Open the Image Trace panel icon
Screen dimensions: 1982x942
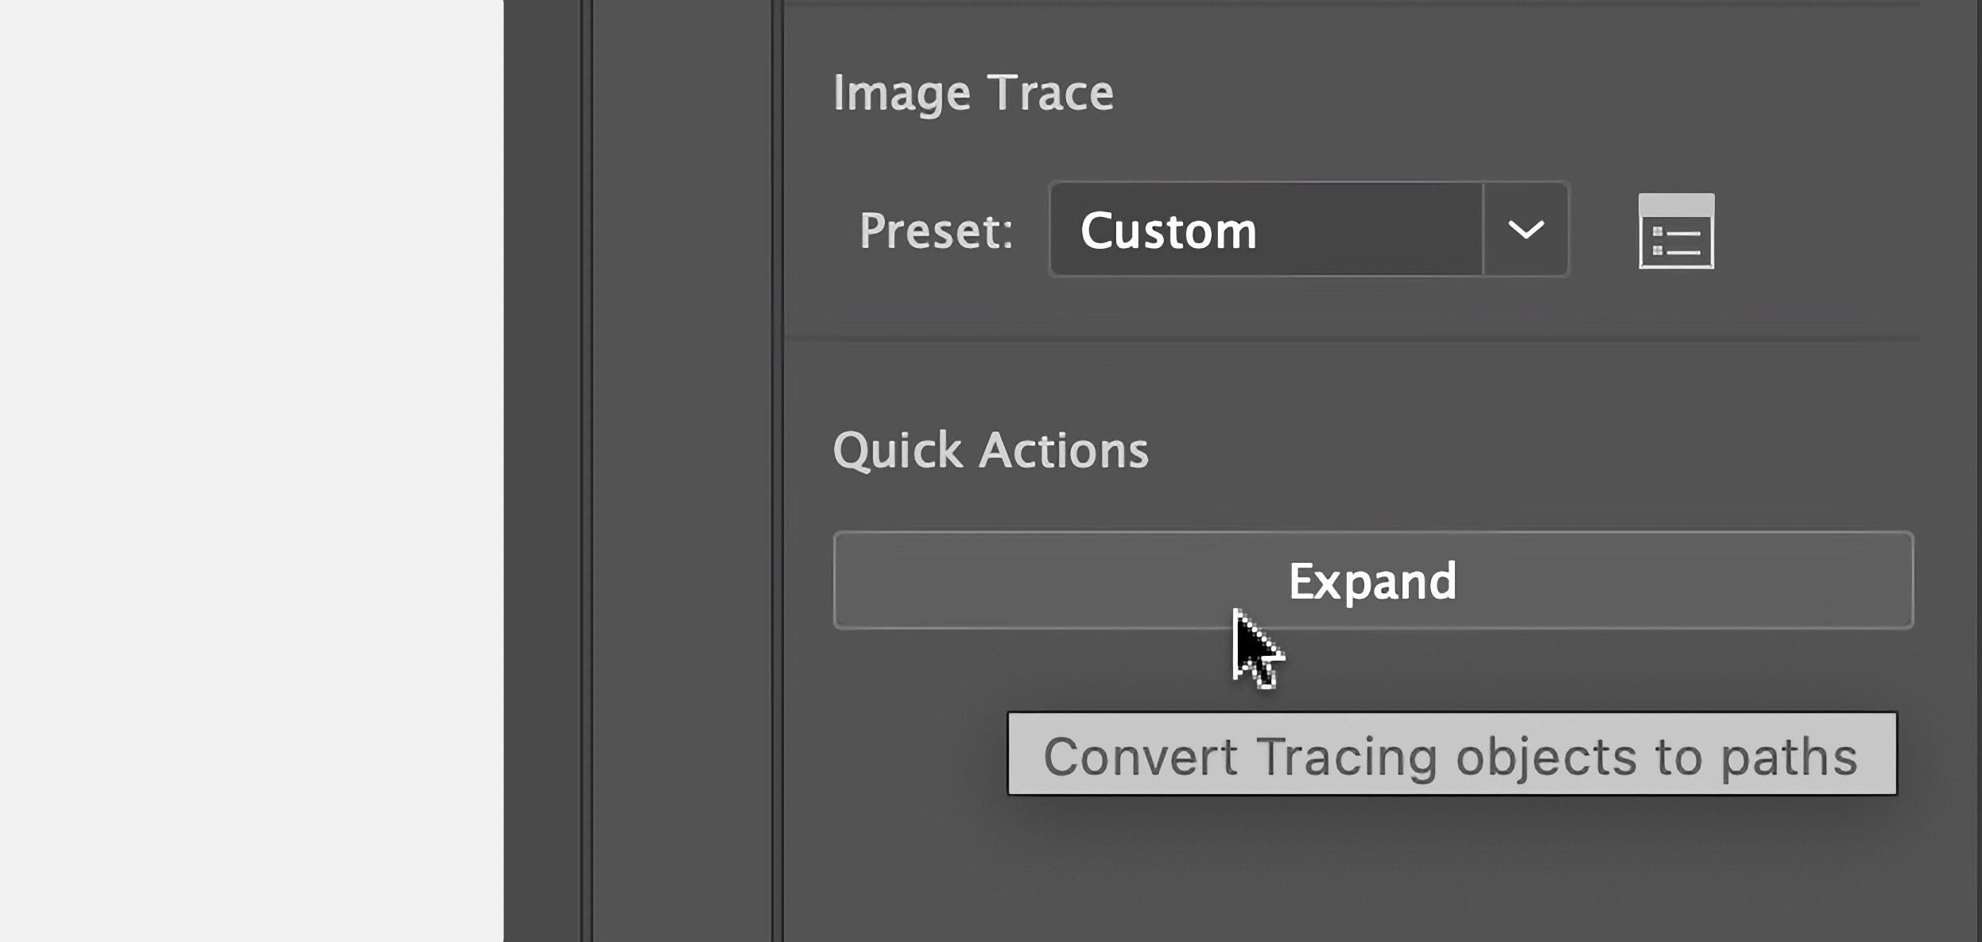[1676, 231]
